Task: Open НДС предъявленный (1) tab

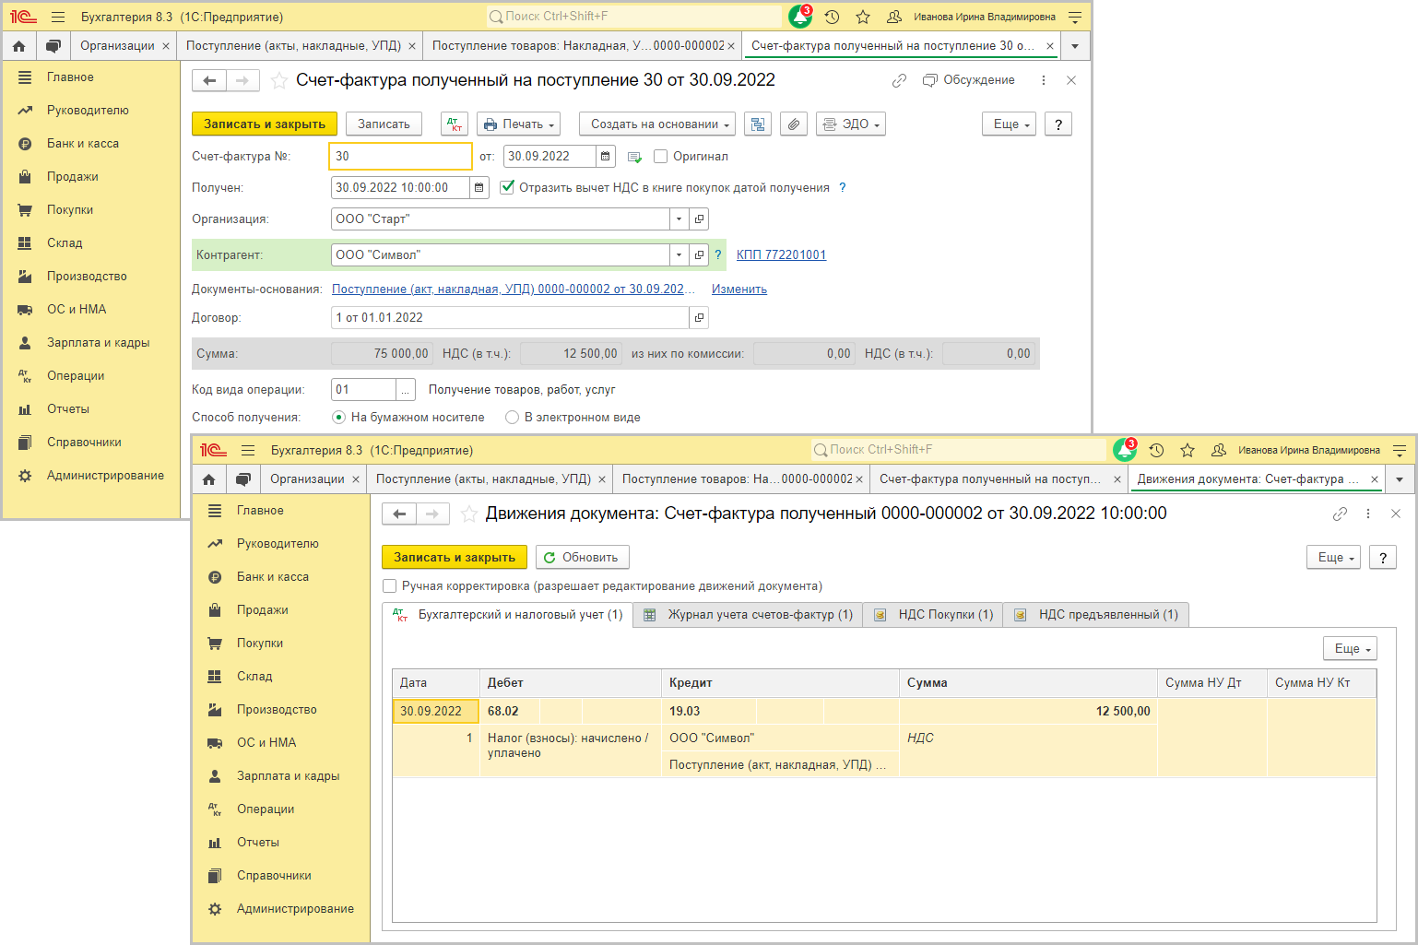Action: 1096,615
